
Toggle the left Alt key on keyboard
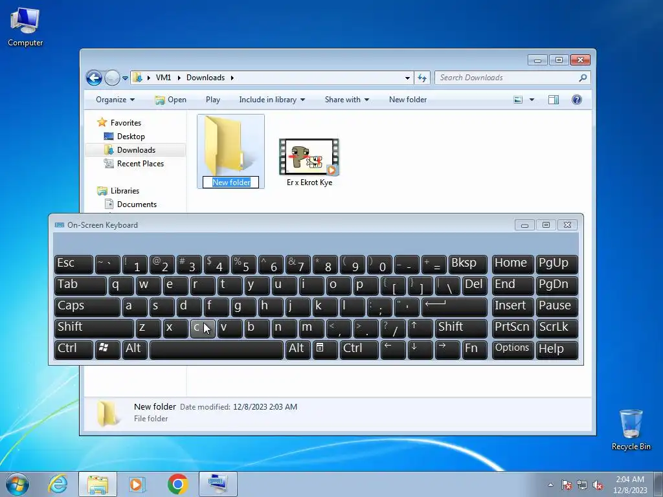point(135,350)
